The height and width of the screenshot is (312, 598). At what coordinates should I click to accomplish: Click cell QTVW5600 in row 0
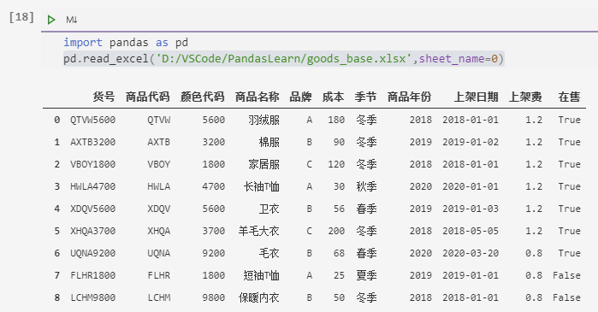tap(92, 120)
